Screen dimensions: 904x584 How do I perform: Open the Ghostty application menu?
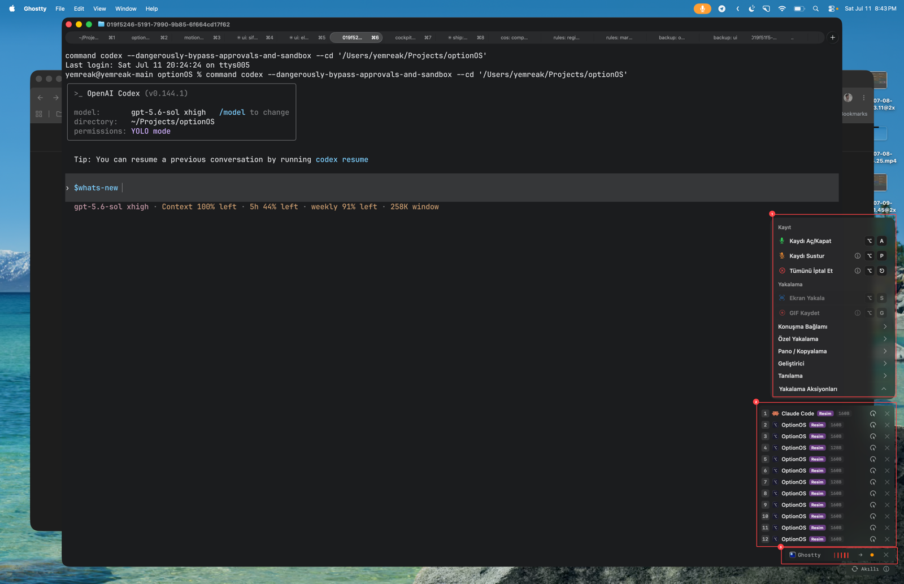(35, 8)
